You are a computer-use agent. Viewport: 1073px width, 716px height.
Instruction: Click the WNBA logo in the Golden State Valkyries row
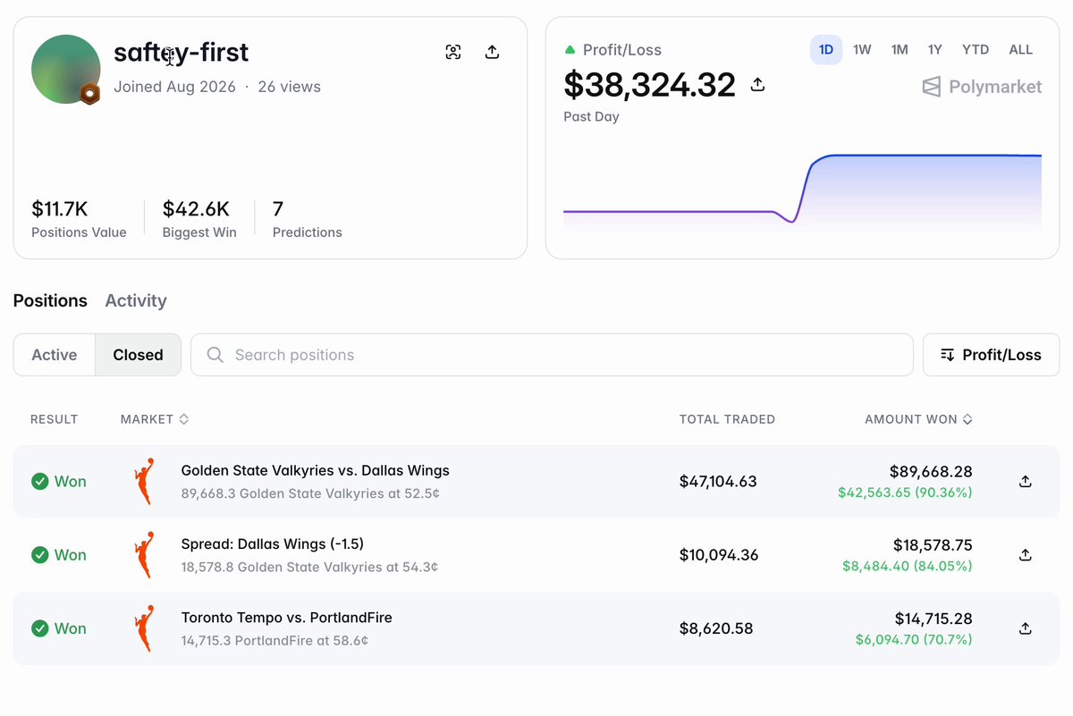(x=142, y=482)
